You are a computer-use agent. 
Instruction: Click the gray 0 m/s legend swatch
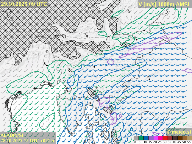point(136,138)
